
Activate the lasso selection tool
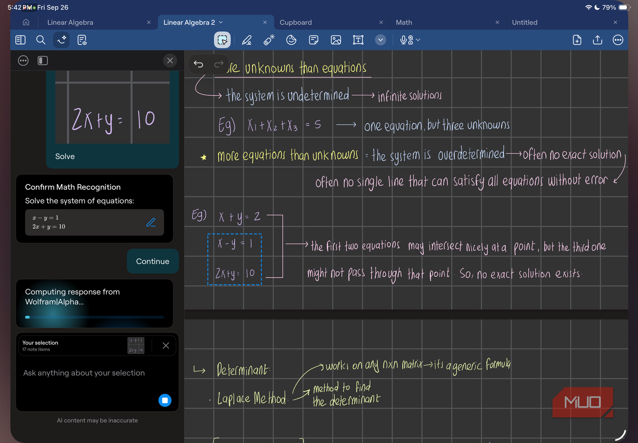[222, 40]
